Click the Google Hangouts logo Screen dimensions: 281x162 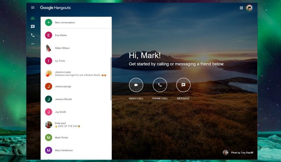pos(55,8)
